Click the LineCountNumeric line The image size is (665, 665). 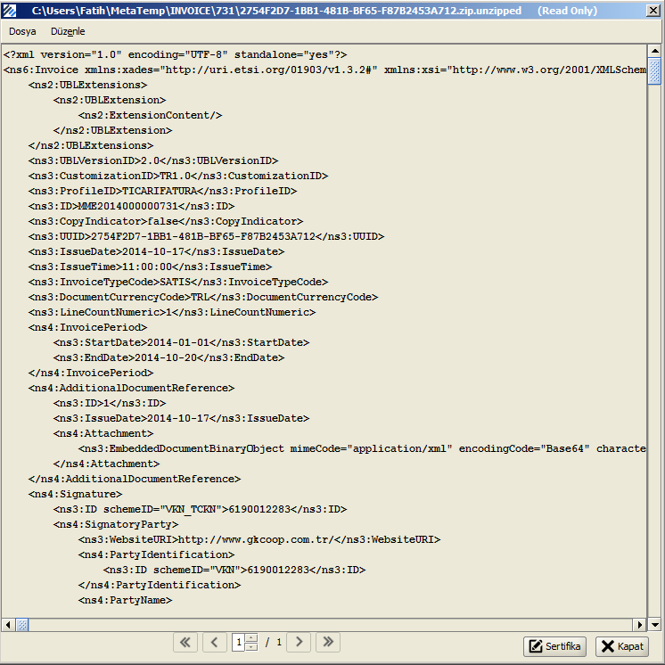(172, 312)
